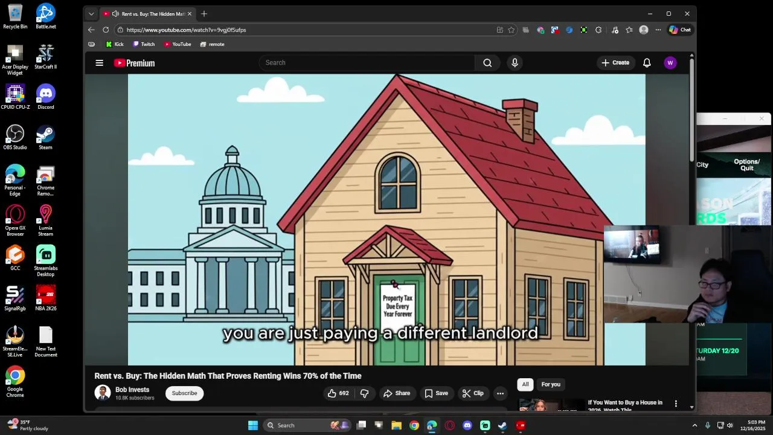Screen dimensions: 773x435
Task: Open Google Chrome from the taskbar
Action: (414, 425)
